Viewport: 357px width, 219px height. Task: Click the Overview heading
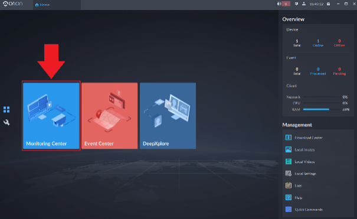pos(293,19)
